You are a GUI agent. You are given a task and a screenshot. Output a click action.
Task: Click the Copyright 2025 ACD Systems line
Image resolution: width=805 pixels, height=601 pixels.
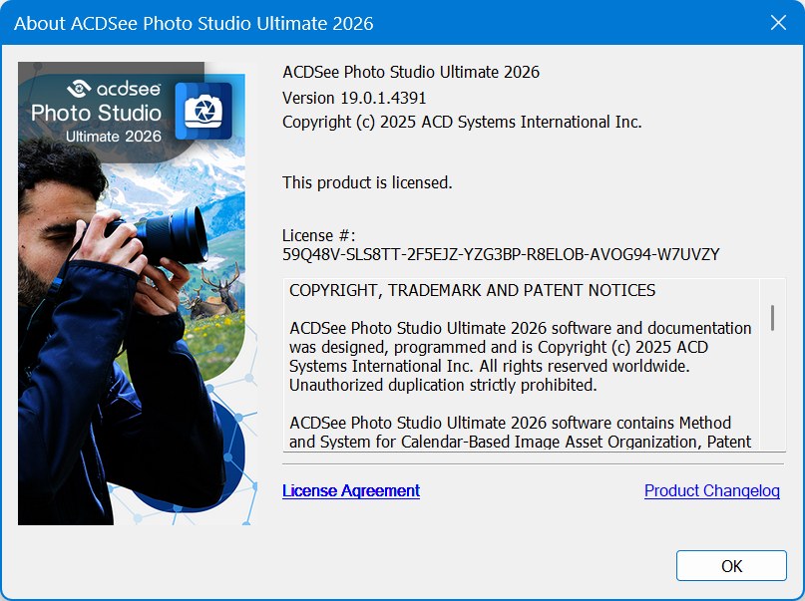462,122
